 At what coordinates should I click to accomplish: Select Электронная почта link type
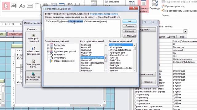[33, 64]
